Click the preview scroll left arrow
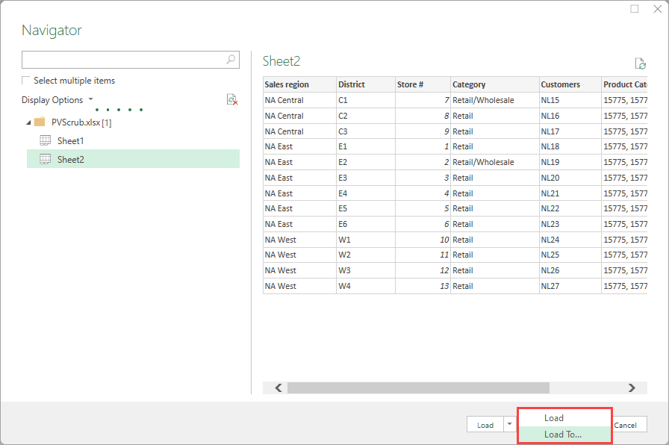669x445 pixels. click(x=279, y=388)
